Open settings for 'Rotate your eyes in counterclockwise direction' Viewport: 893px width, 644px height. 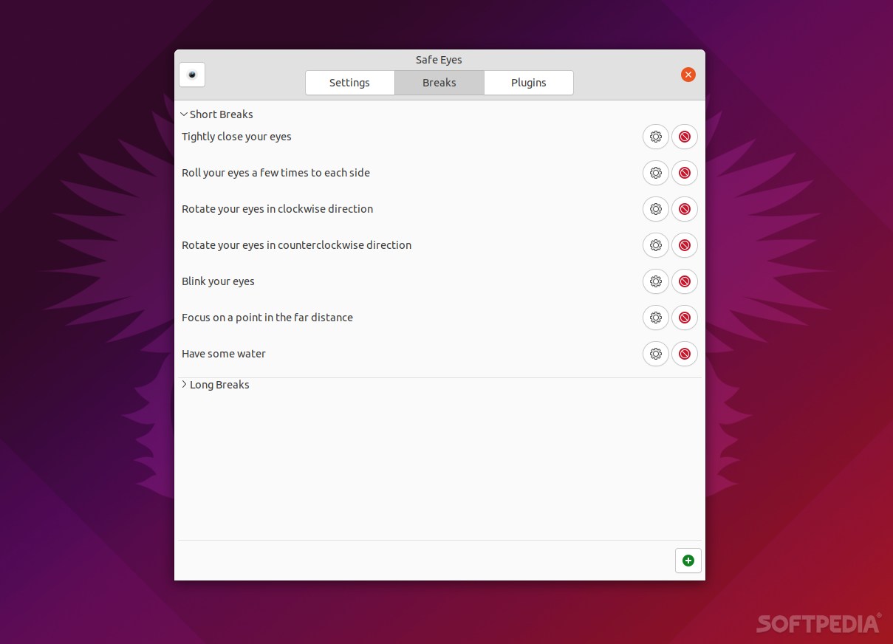pos(655,245)
